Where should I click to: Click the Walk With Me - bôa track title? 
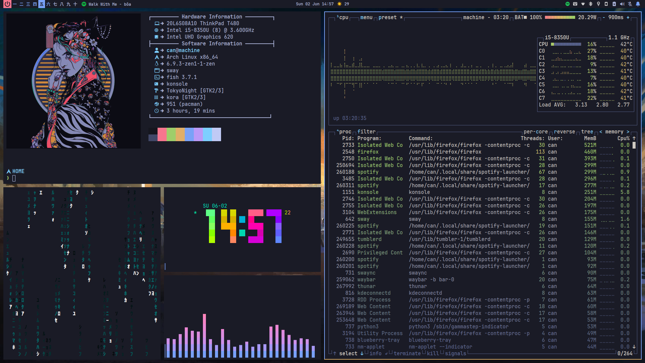tap(110, 4)
